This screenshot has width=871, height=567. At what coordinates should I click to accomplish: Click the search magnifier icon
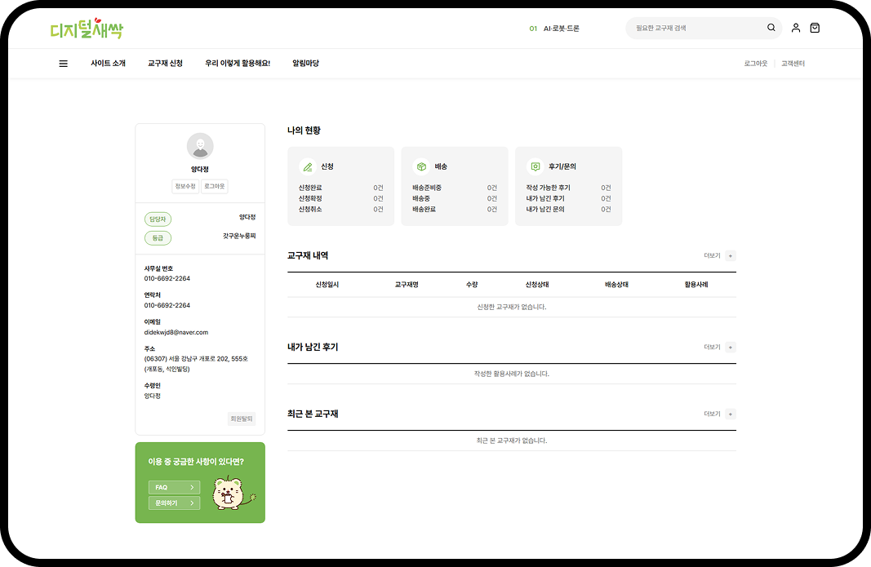pos(771,28)
